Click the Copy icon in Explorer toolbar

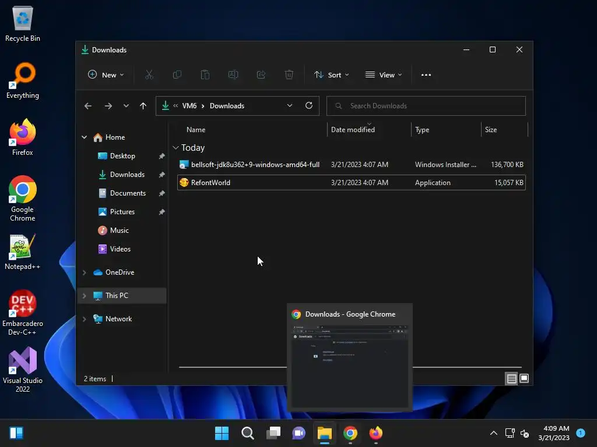click(177, 75)
